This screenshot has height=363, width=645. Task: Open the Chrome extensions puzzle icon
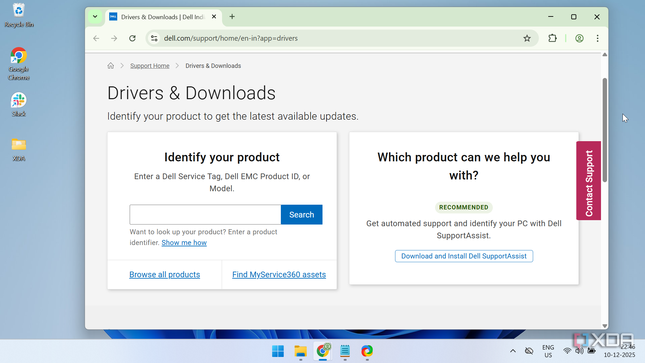552,38
